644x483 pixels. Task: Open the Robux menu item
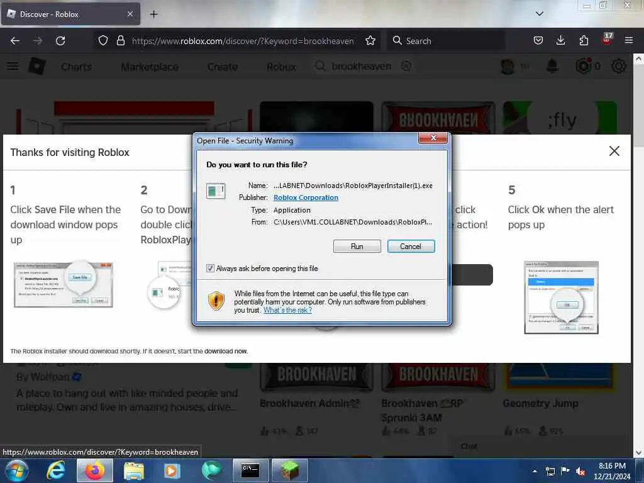click(281, 67)
